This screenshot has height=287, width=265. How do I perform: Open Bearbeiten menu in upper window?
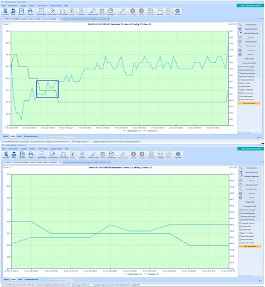(x=13, y=6)
